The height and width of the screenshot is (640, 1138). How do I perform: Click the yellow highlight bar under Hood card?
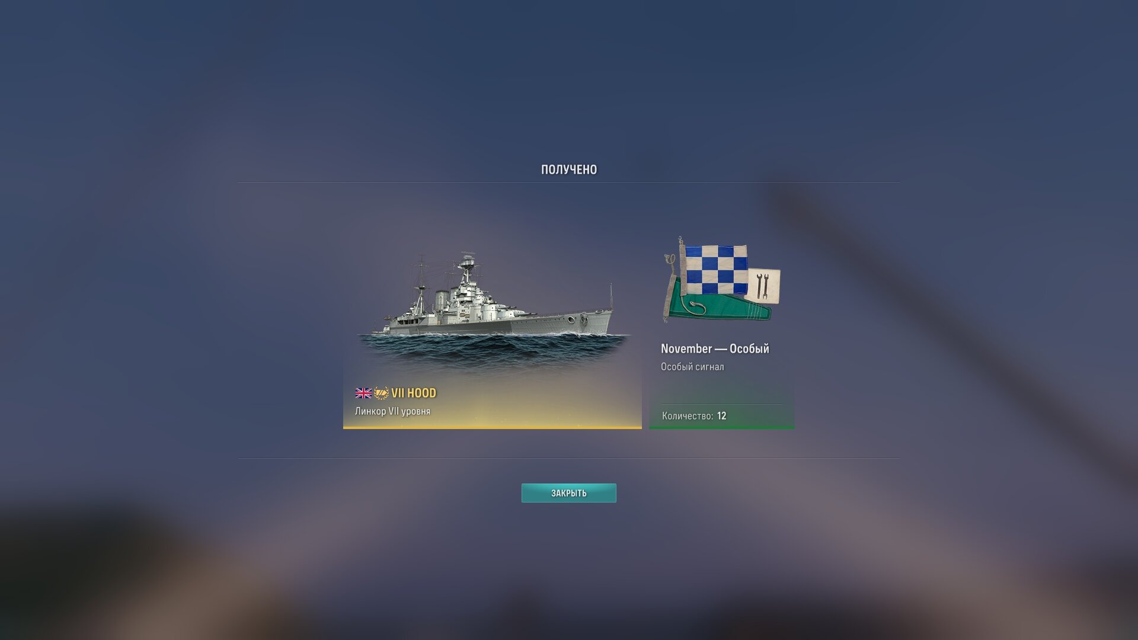[x=492, y=427]
